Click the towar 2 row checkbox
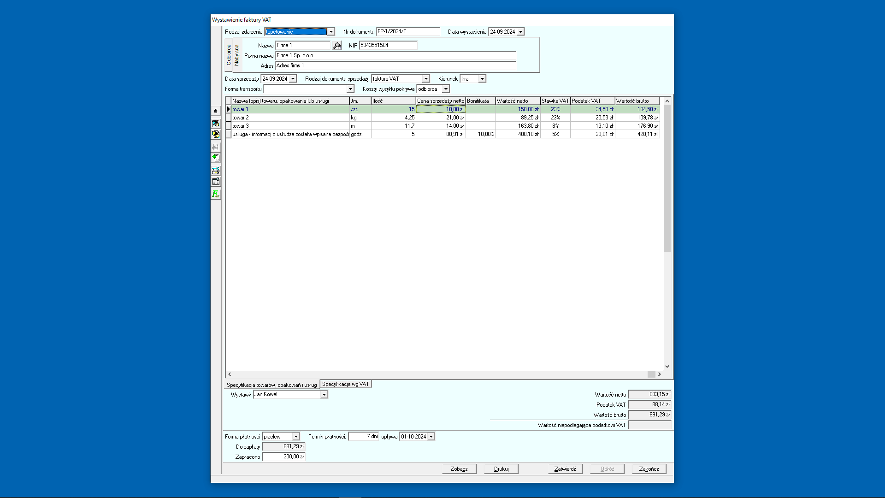 (x=229, y=118)
